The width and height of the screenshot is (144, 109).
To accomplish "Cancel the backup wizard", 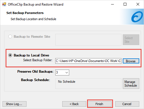I will [127, 104].
